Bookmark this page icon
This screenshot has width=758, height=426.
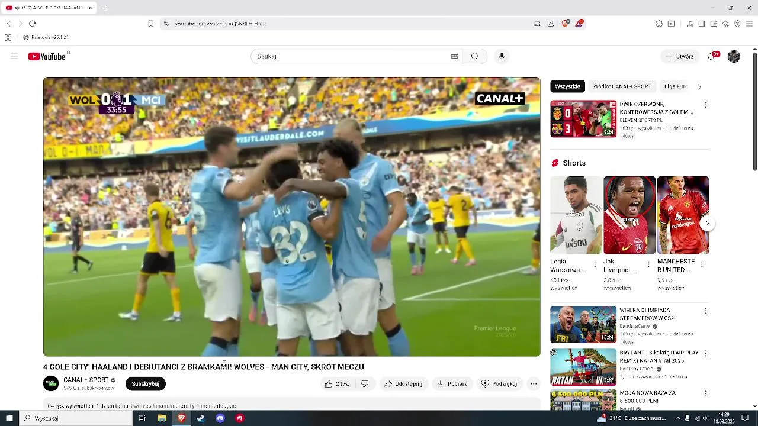(150, 24)
